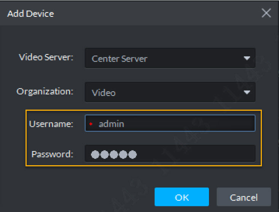Select the Center Server text

120,59
